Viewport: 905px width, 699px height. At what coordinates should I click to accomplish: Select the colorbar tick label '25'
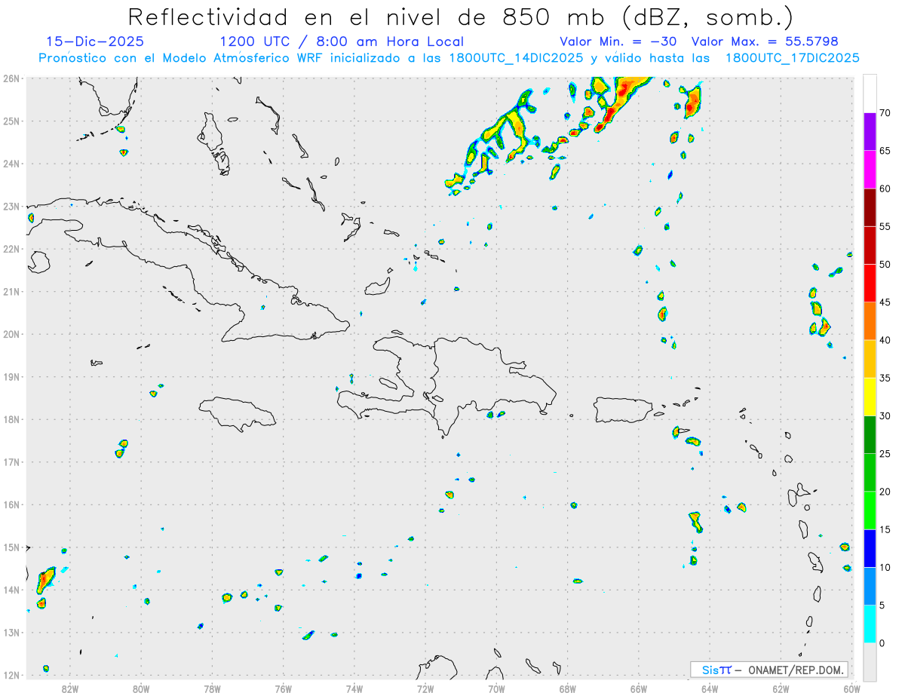[x=885, y=454]
